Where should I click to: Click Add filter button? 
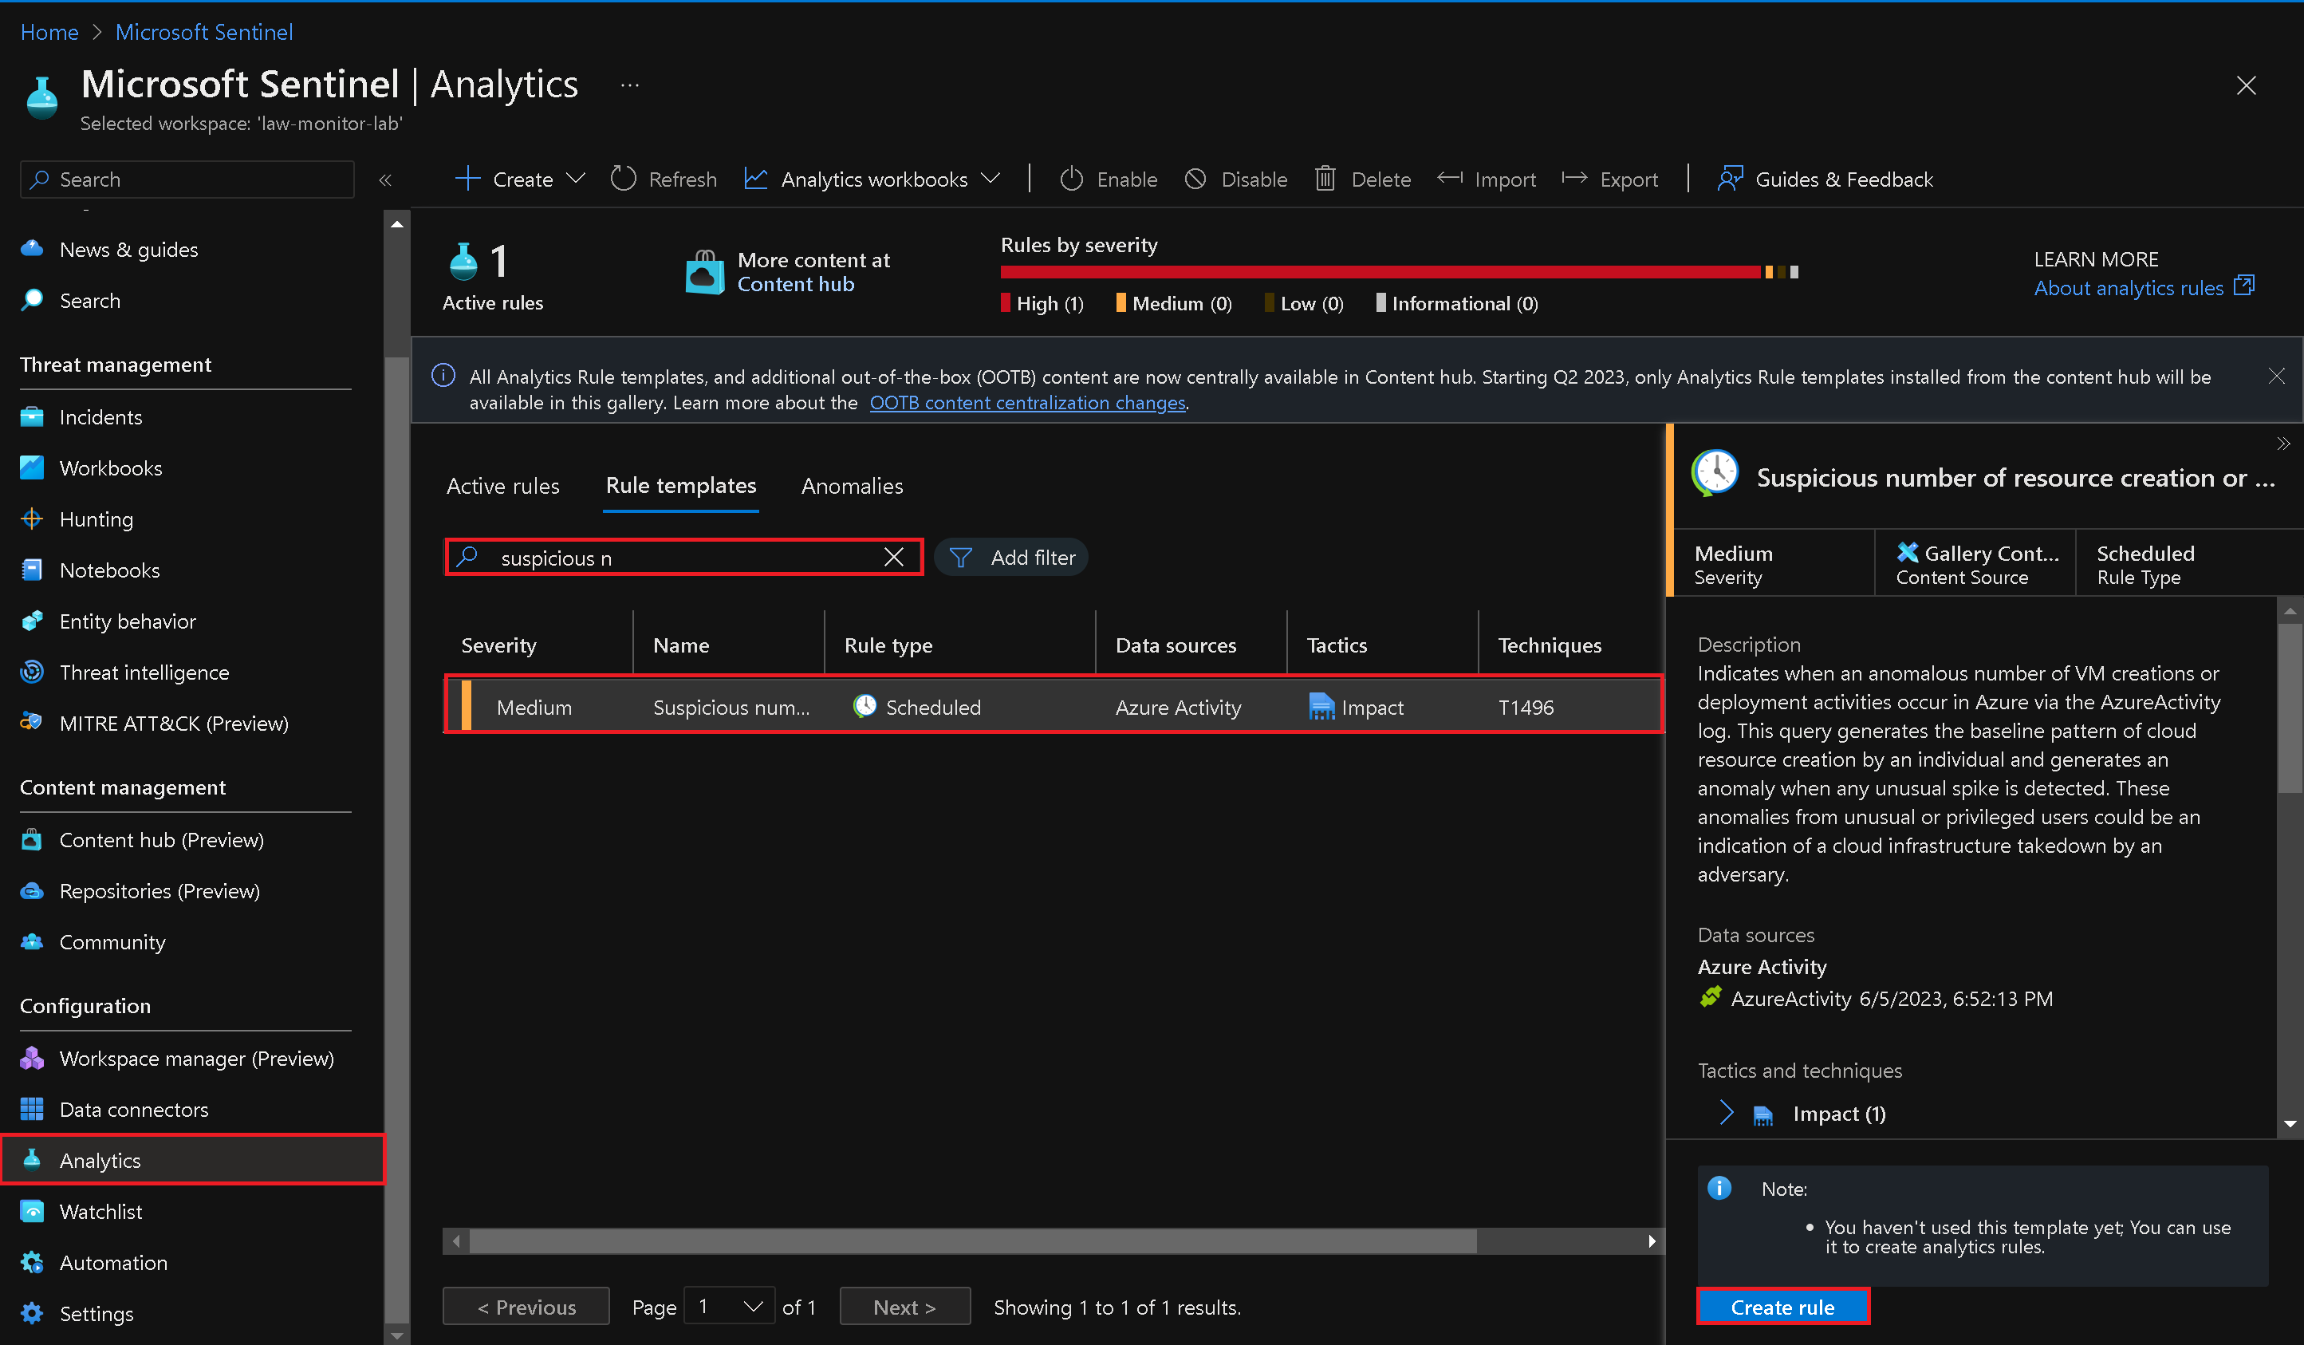click(1012, 558)
